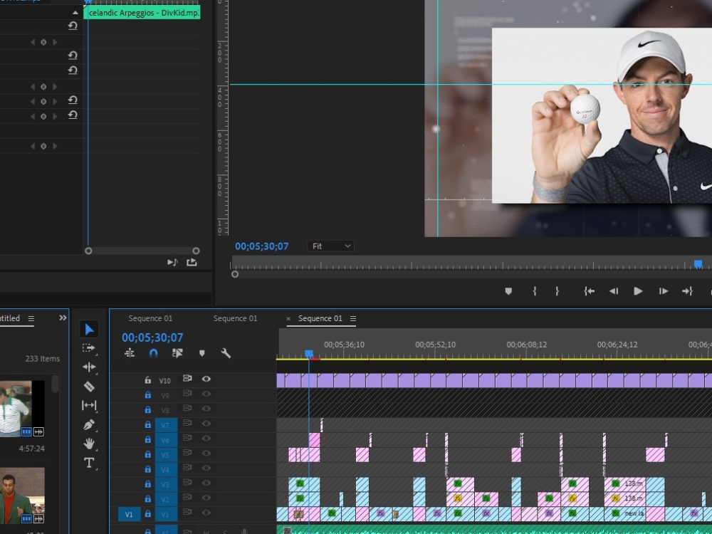The width and height of the screenshot is (712, 534).
Task: Toggle Linked Selection in timeline
Action: click(177, 353)
